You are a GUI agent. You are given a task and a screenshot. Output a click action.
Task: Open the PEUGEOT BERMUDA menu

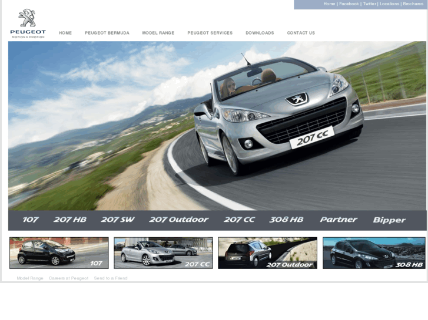(107, 33)
